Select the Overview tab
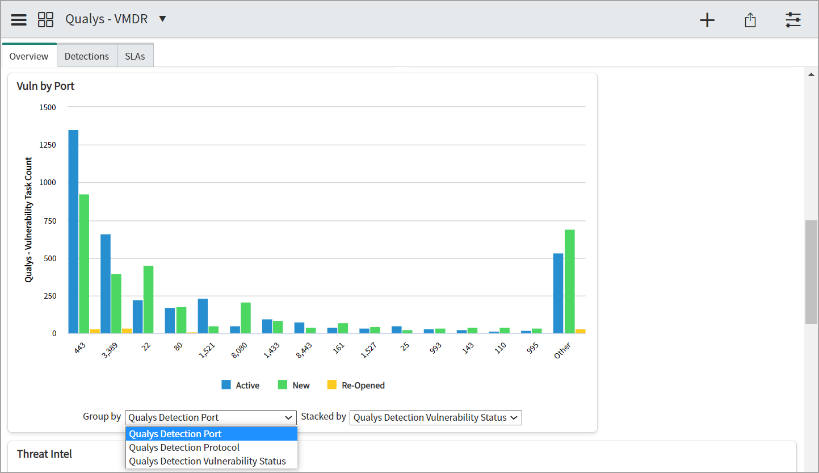The width and height of the screenshot is (819, 473). point(29,56)
